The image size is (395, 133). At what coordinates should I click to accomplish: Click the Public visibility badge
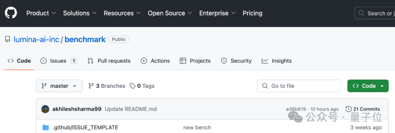119,39
